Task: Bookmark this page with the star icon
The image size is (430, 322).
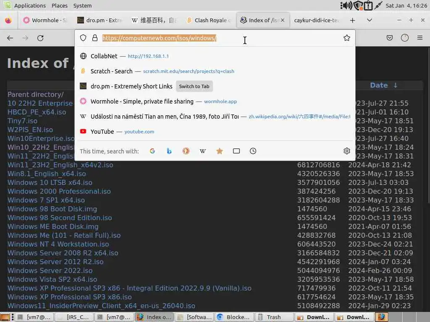Action: [346, 38]
